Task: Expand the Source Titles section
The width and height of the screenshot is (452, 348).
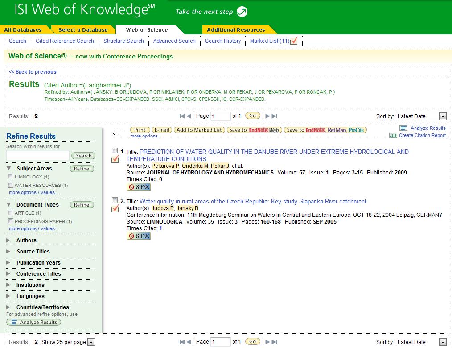Action: [x=8, y=251]
